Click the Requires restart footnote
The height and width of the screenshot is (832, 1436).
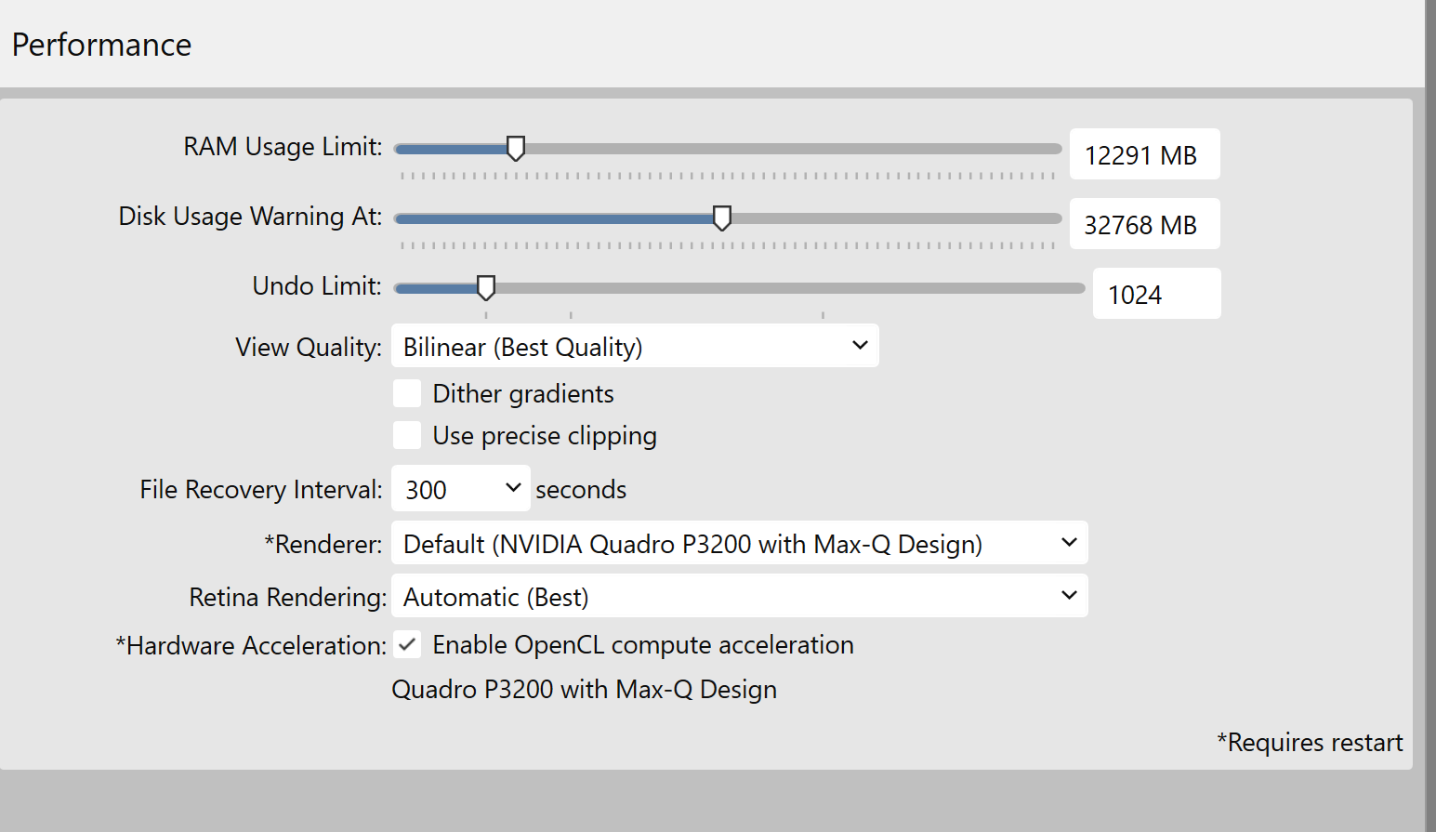(x=1310, y=742)
